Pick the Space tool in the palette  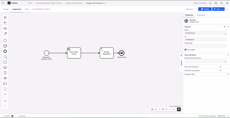5,28
